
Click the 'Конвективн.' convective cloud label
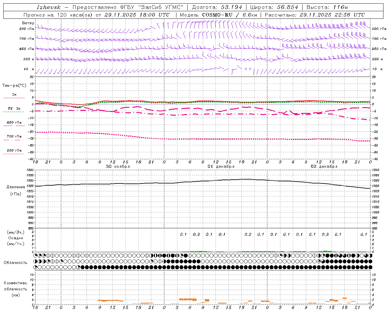coord(16,283)
